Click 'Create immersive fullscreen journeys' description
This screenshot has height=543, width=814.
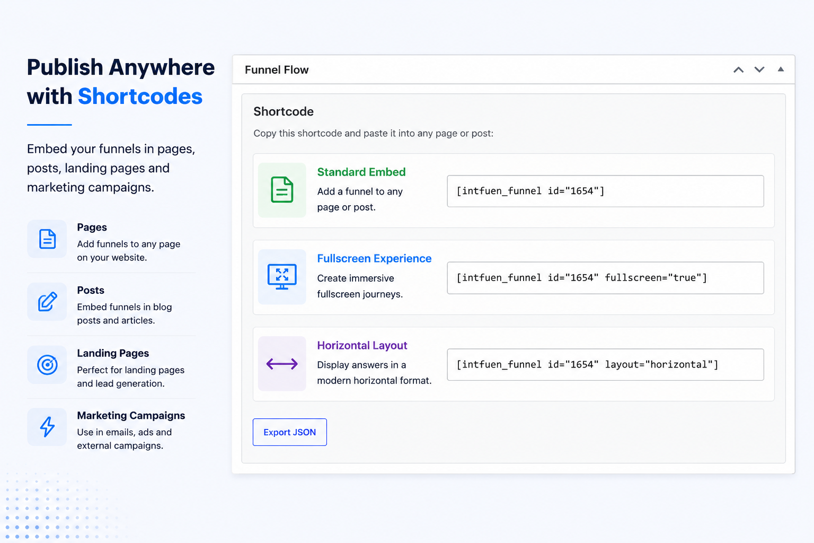(x=360, y=286)
